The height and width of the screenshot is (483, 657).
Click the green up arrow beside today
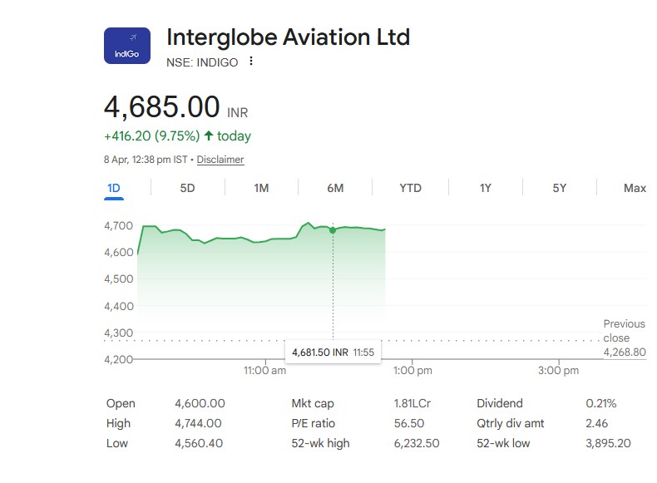208,136
